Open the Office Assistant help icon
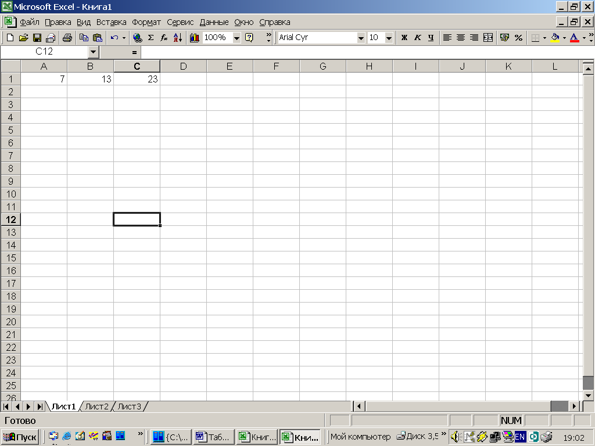The width and height of the screenshot is (595, 446). (249, 38)
